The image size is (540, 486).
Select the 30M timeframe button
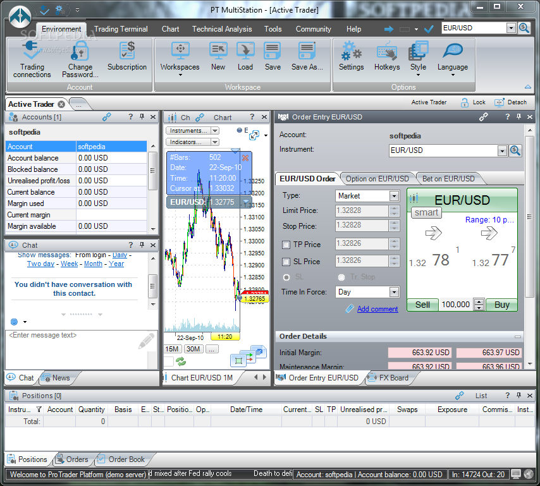point(193,349)
